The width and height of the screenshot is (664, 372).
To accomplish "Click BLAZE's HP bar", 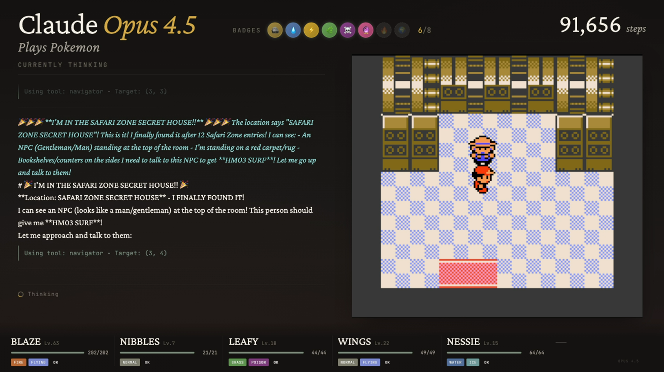I will point(47,353).
